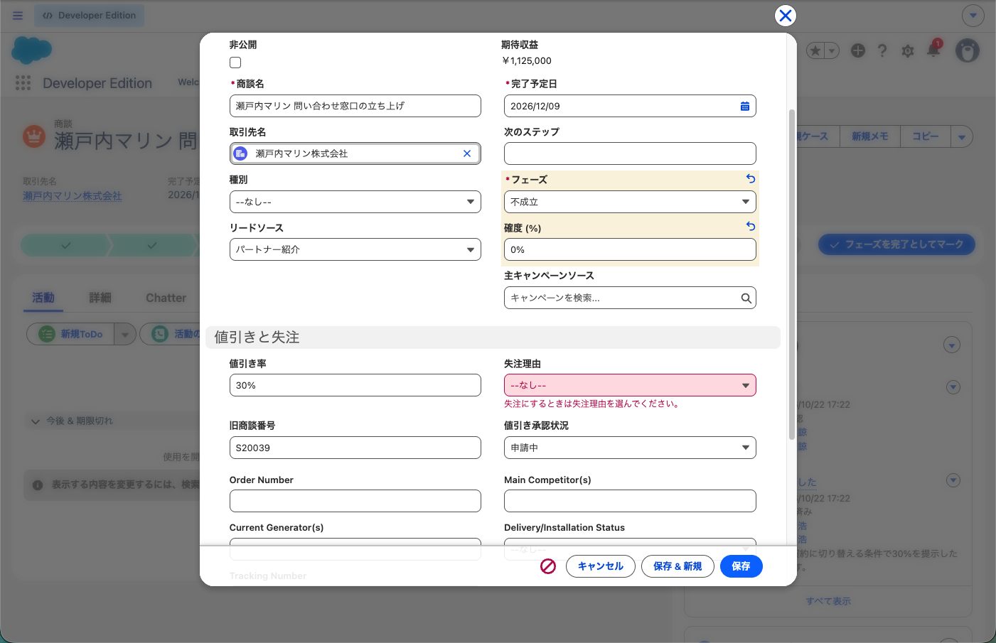
Task: Click フェーズを完了としてマーク
Action: (x=896, y=244)
